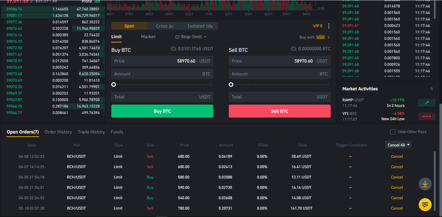The width and height of the screenshot is (442, 217).
Task: Click the Buy BTC Price input field
Action: 162,61
